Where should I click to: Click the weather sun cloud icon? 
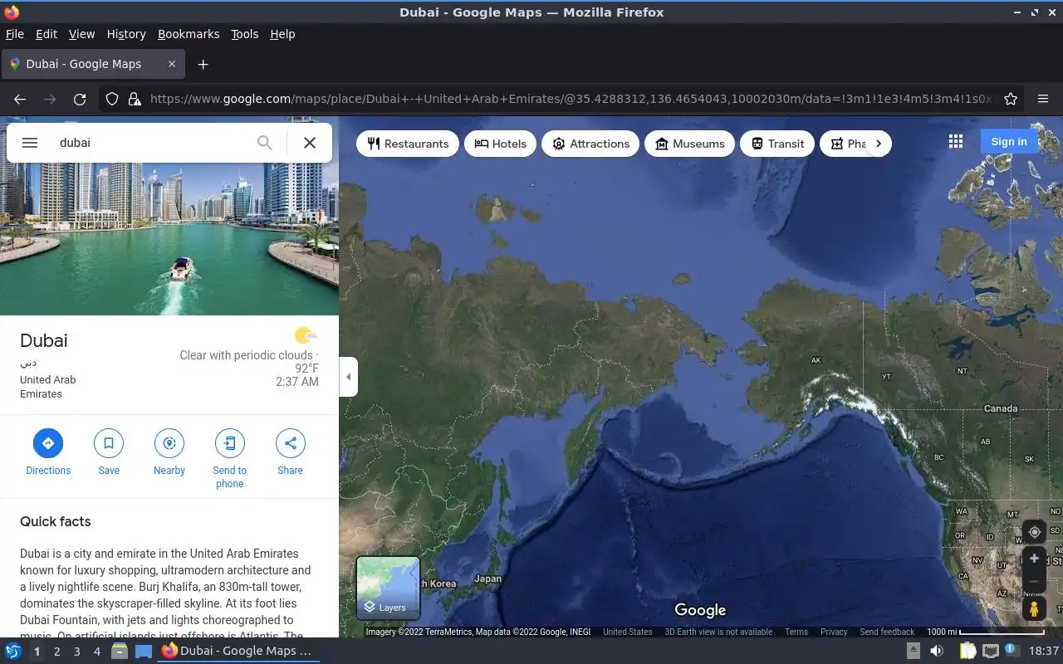pos(305,335)
